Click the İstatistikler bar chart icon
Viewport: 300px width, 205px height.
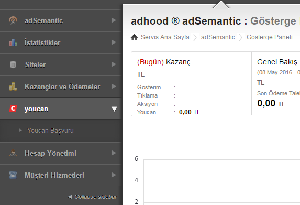click(x=13, y=42)
